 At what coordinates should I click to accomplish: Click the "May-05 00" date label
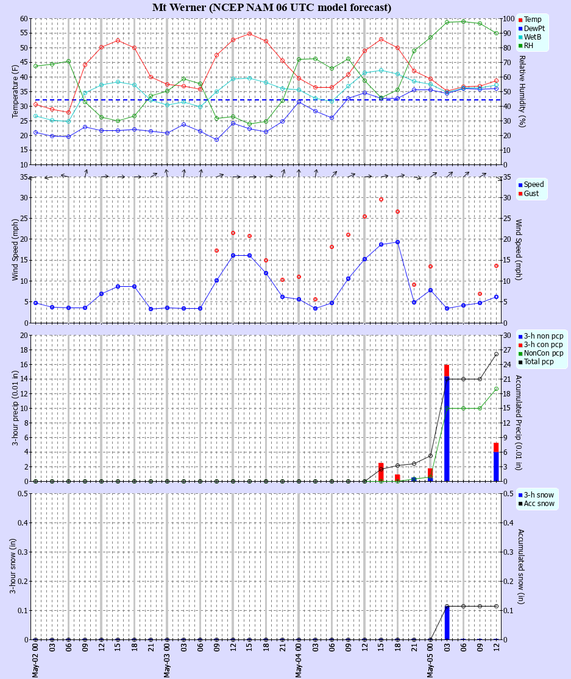coord(431,660)
